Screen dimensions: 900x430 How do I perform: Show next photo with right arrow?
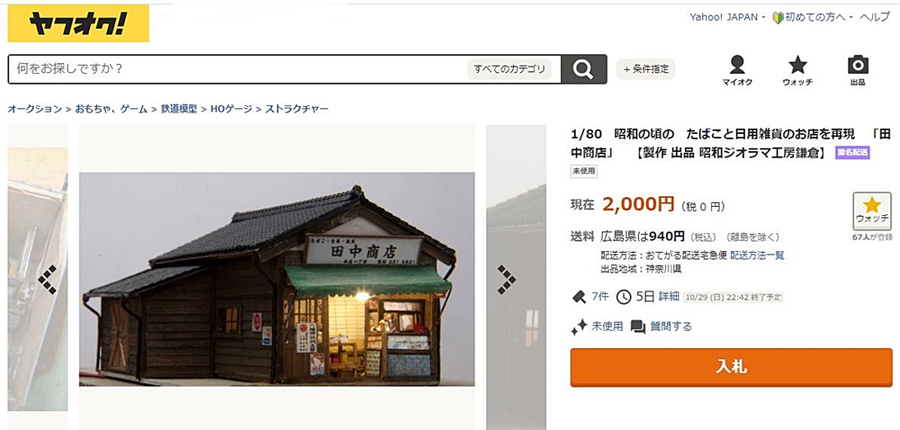(x=506, y=279)
